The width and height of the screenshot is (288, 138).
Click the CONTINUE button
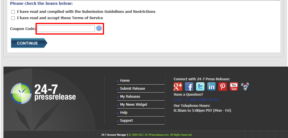tap(29, 43)
